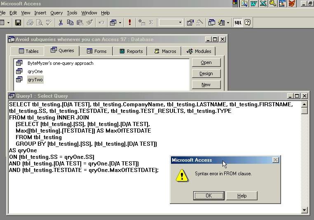Open the Help menu

[105, 13]
